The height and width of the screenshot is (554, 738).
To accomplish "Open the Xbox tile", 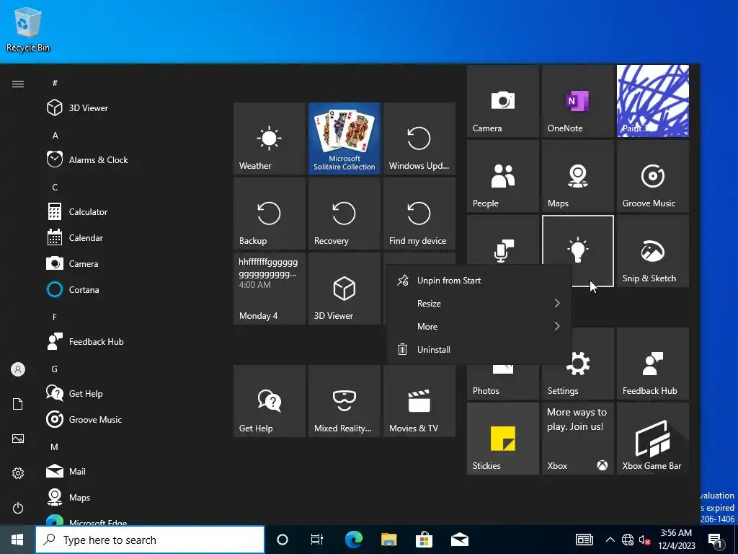I will pyautogui.click(x=578, y=439).
